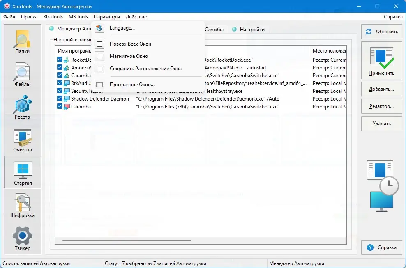Uncheck the last Caramba entry checkbox
Image resolution: width=406 pixels, height=268 pixels.
(60, 106)
